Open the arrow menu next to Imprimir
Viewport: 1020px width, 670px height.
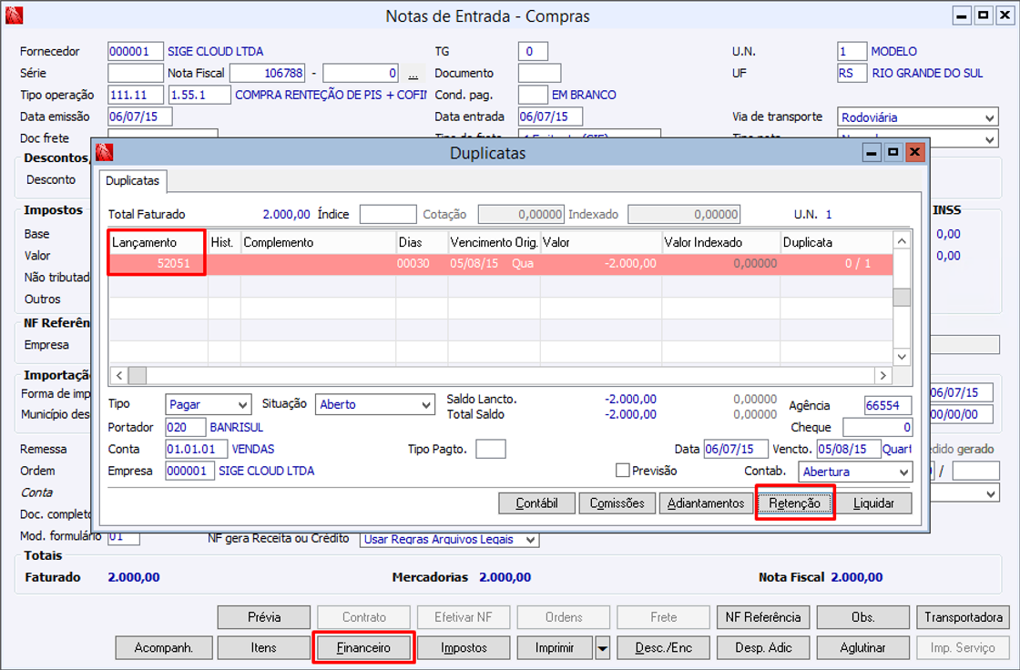point(602,648)
